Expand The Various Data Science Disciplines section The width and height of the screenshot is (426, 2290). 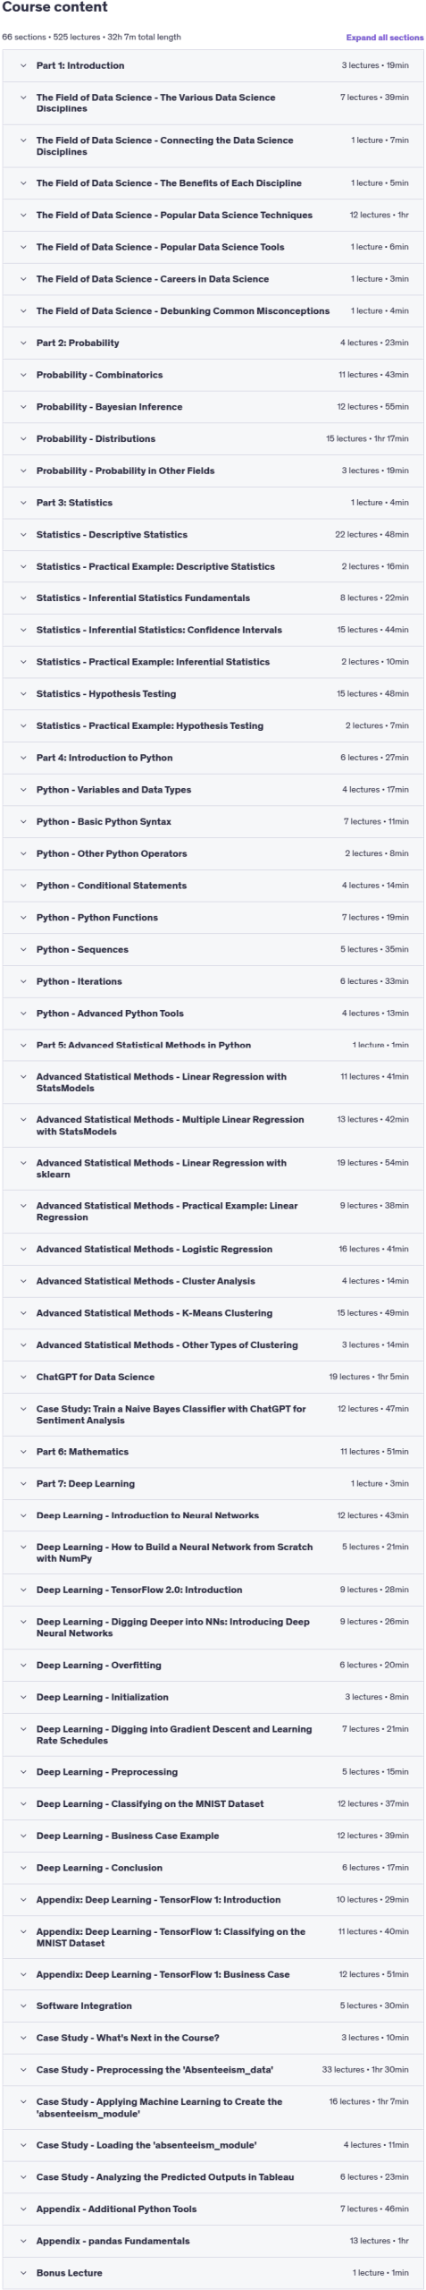[213, 104]
